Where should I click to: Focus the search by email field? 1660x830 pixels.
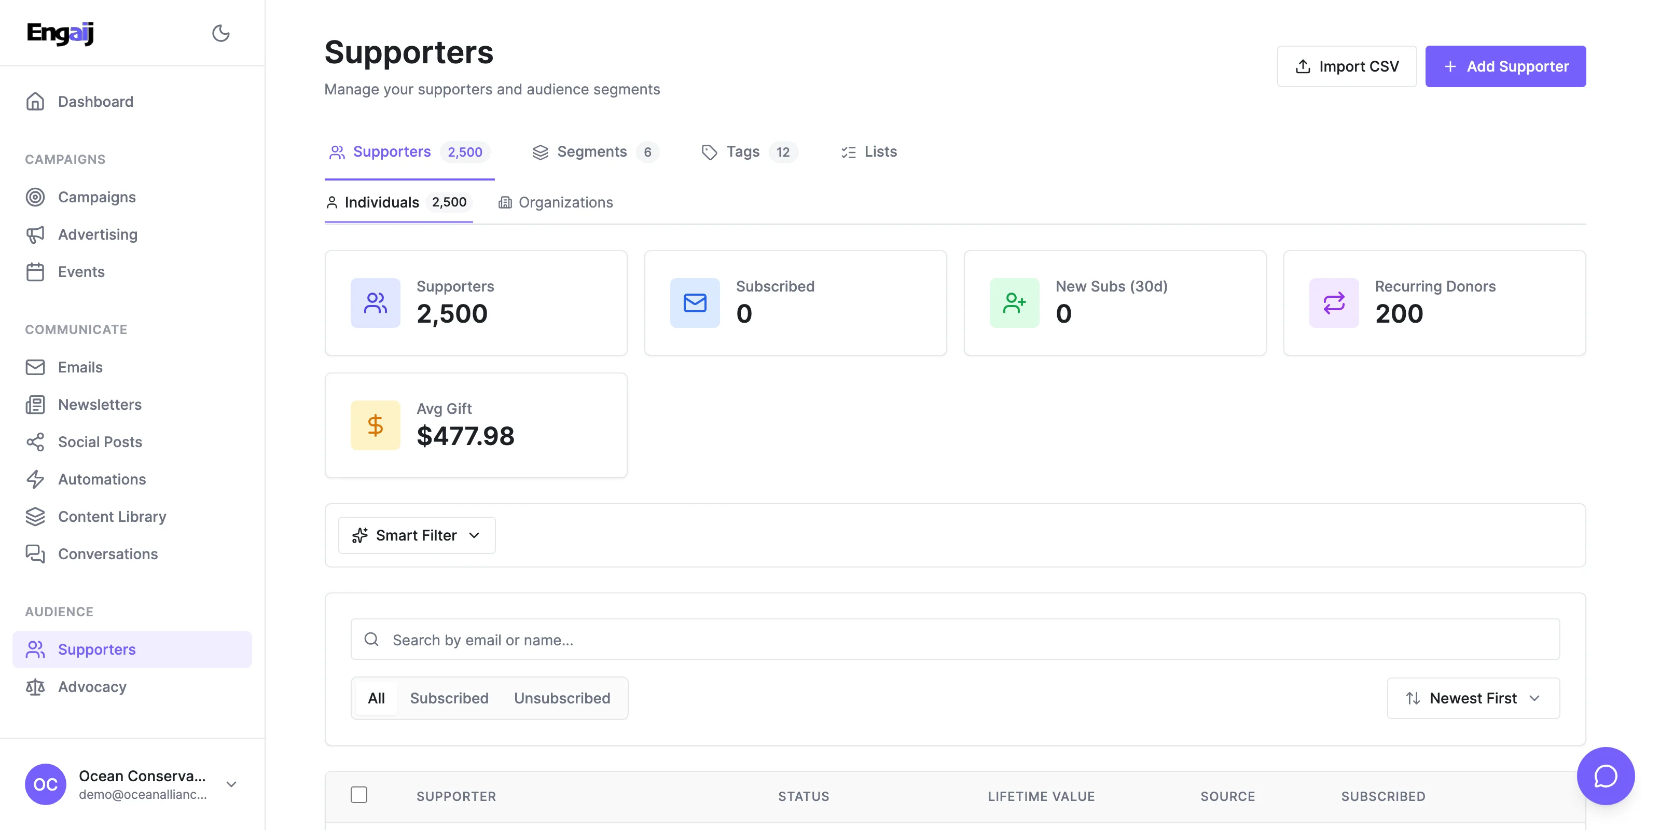[954, 640]
